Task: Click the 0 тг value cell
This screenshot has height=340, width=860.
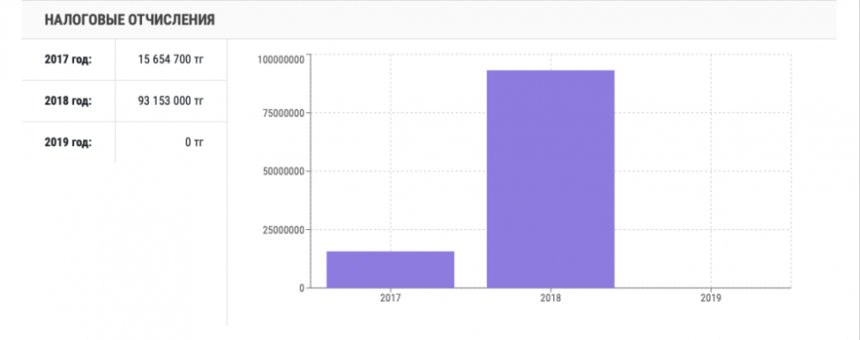Action: pos(194,143)
